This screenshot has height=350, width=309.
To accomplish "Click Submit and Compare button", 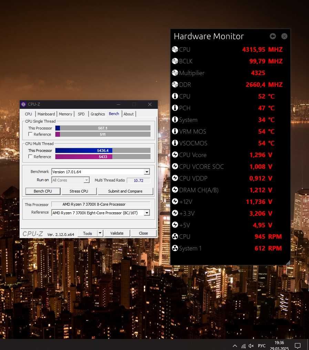I will 125,191.
